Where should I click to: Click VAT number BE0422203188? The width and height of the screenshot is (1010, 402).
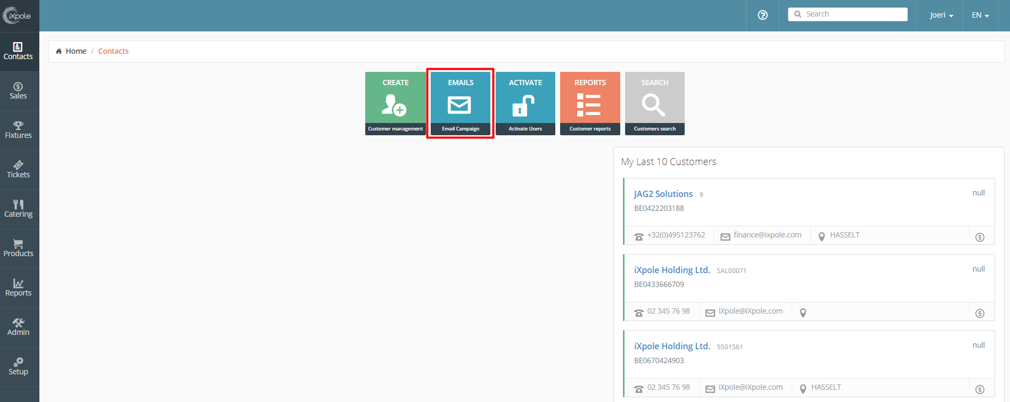coord(659,208)
